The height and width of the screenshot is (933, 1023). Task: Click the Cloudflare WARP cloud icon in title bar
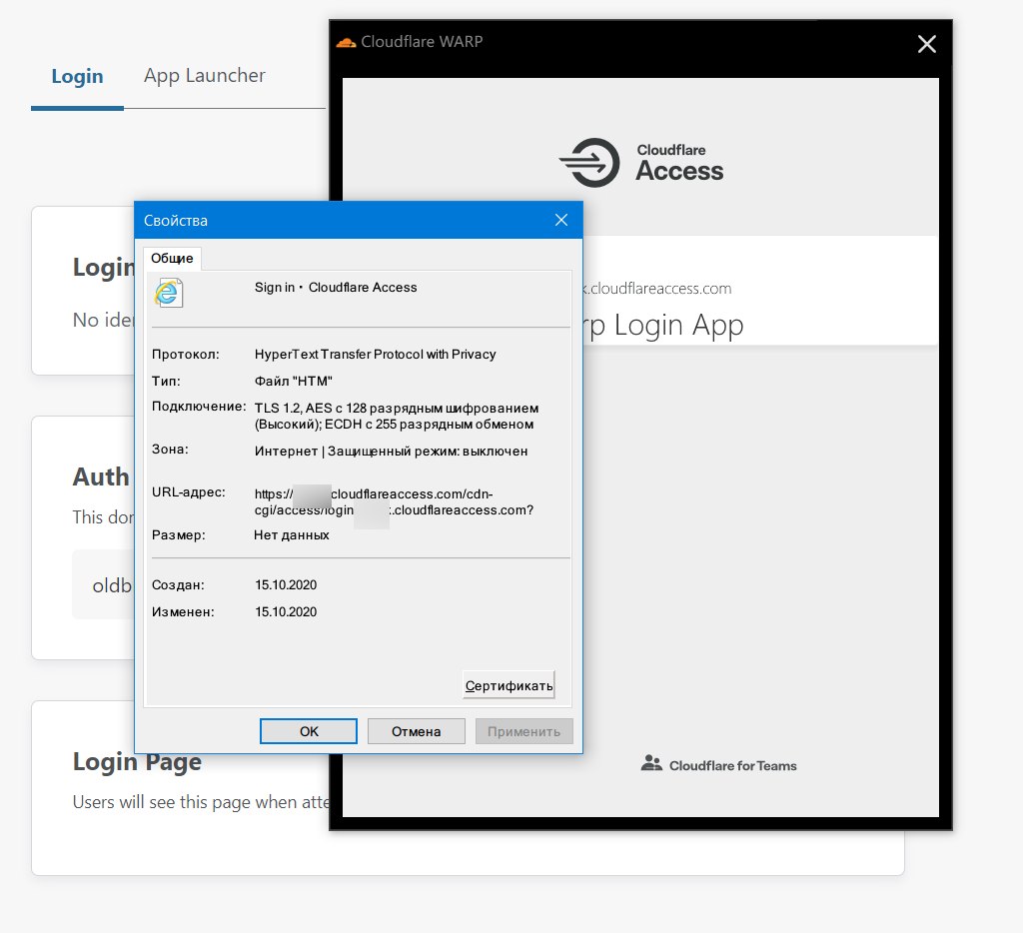(346, 42)
